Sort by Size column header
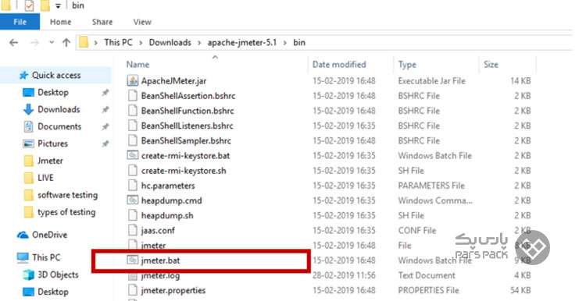The width and height of the screenshot is (586, 301). pyautogui.click(x=491, y=65)
